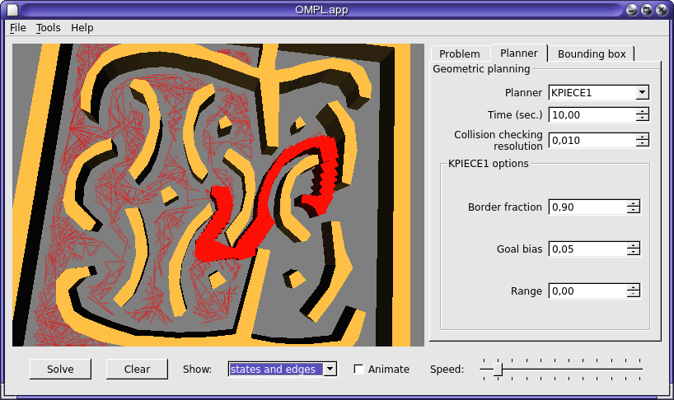Decrease the Range value
This screenshot has width=674, height=400.
(633, 295)
